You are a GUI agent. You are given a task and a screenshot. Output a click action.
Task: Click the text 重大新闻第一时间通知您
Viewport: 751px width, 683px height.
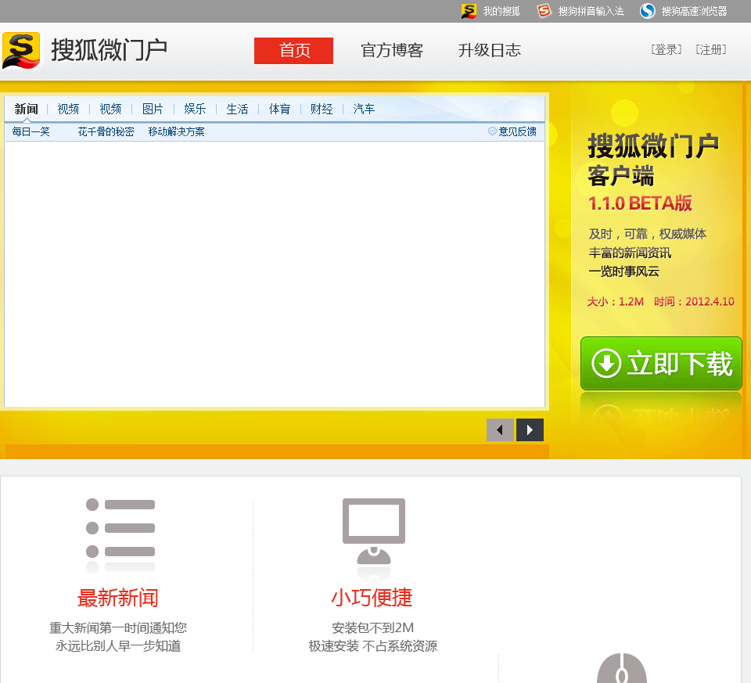tap(118, 628)
